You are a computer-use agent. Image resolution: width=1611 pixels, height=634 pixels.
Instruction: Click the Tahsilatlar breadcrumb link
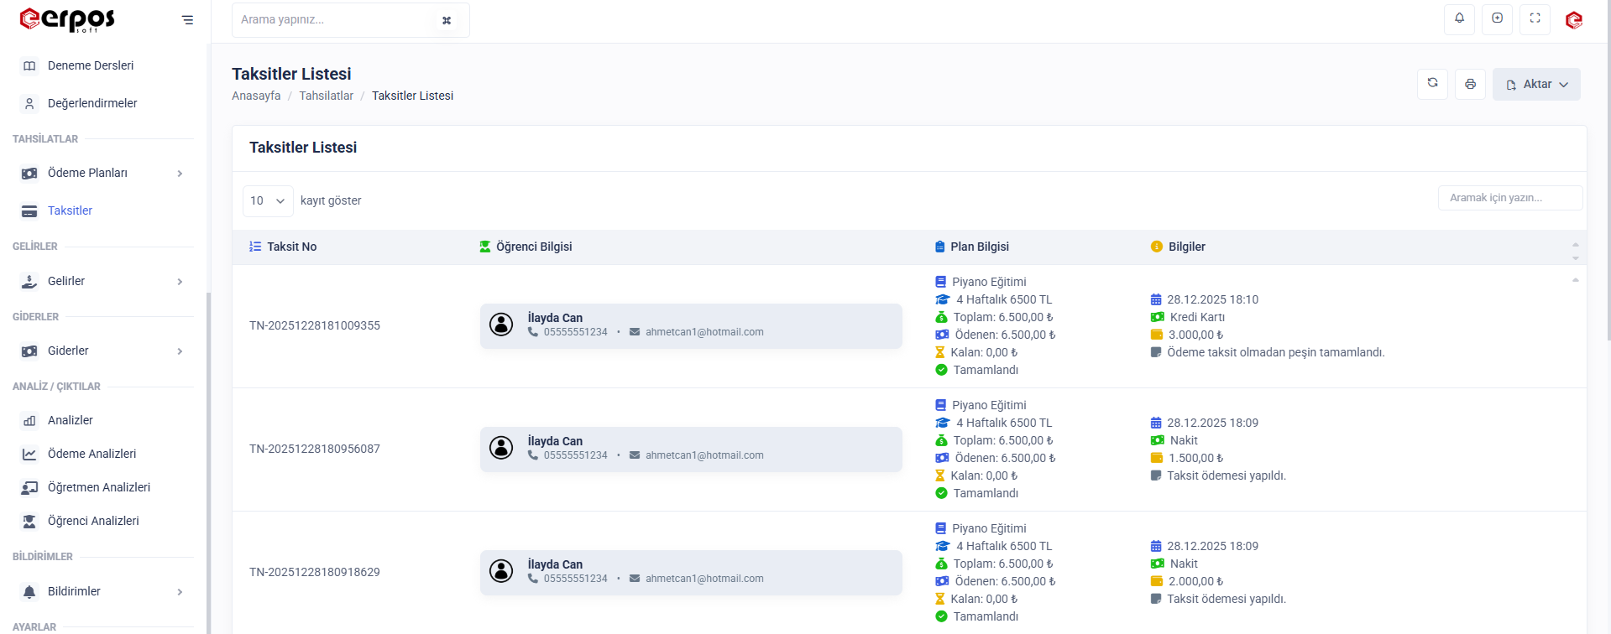point(326,96)
